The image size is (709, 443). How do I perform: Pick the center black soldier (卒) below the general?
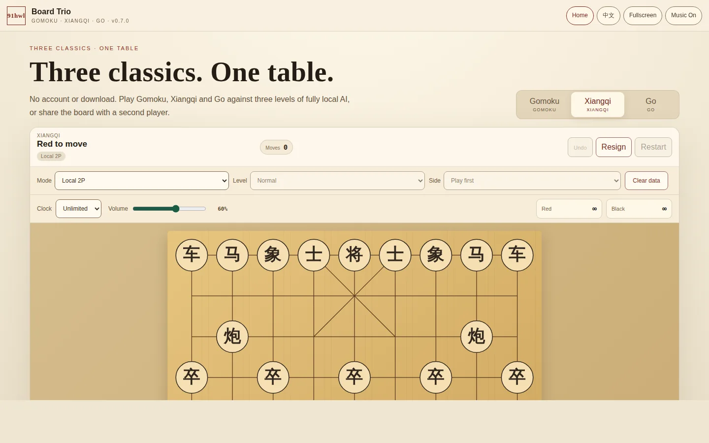point(354,378)
